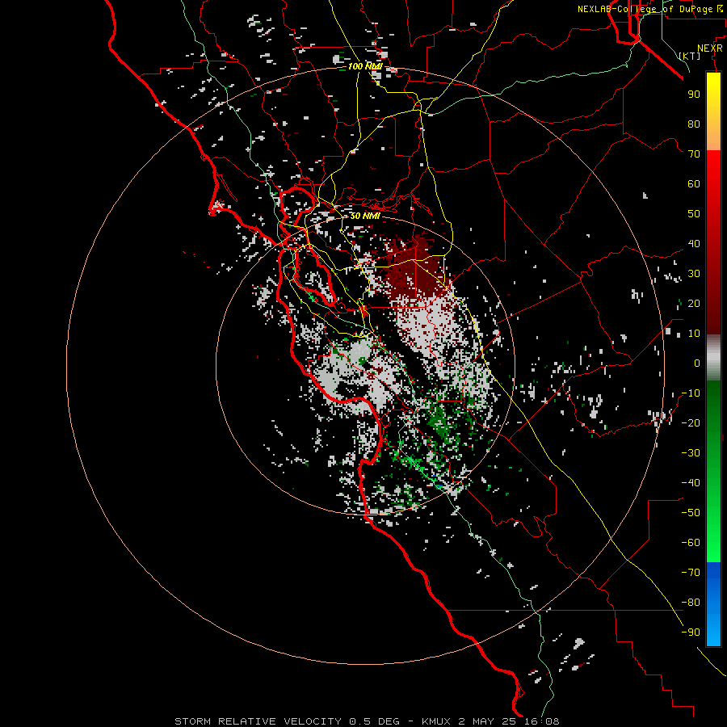This screenshot has height=727, width=727.
Task: Click the 40 tick label on velocity scale
Action: click(x=694, y=243)
